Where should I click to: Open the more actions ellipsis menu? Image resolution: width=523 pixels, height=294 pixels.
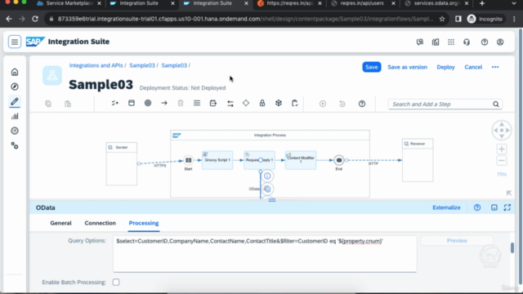(495, 67)
